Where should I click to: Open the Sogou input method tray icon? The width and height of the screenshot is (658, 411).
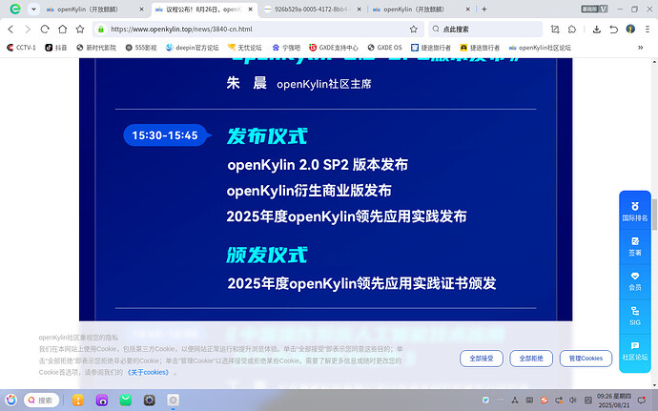click(545, 401)
